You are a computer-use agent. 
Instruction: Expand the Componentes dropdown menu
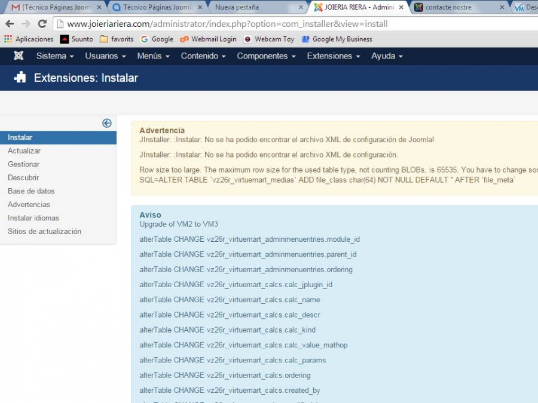(266, 56)
